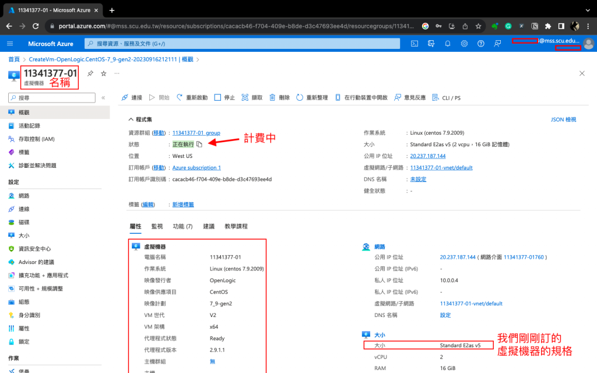The width and height of the screenshot is (597, 373).
Task: Focus the top resource search bar
Action: click(242, 44)
